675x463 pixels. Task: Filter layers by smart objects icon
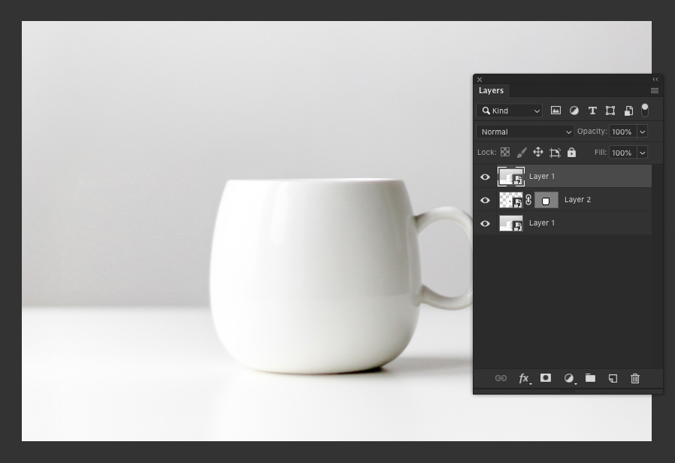click(628, 110)
